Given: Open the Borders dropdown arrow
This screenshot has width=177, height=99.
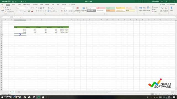Looking at the screenshot, I should (27, 11).
